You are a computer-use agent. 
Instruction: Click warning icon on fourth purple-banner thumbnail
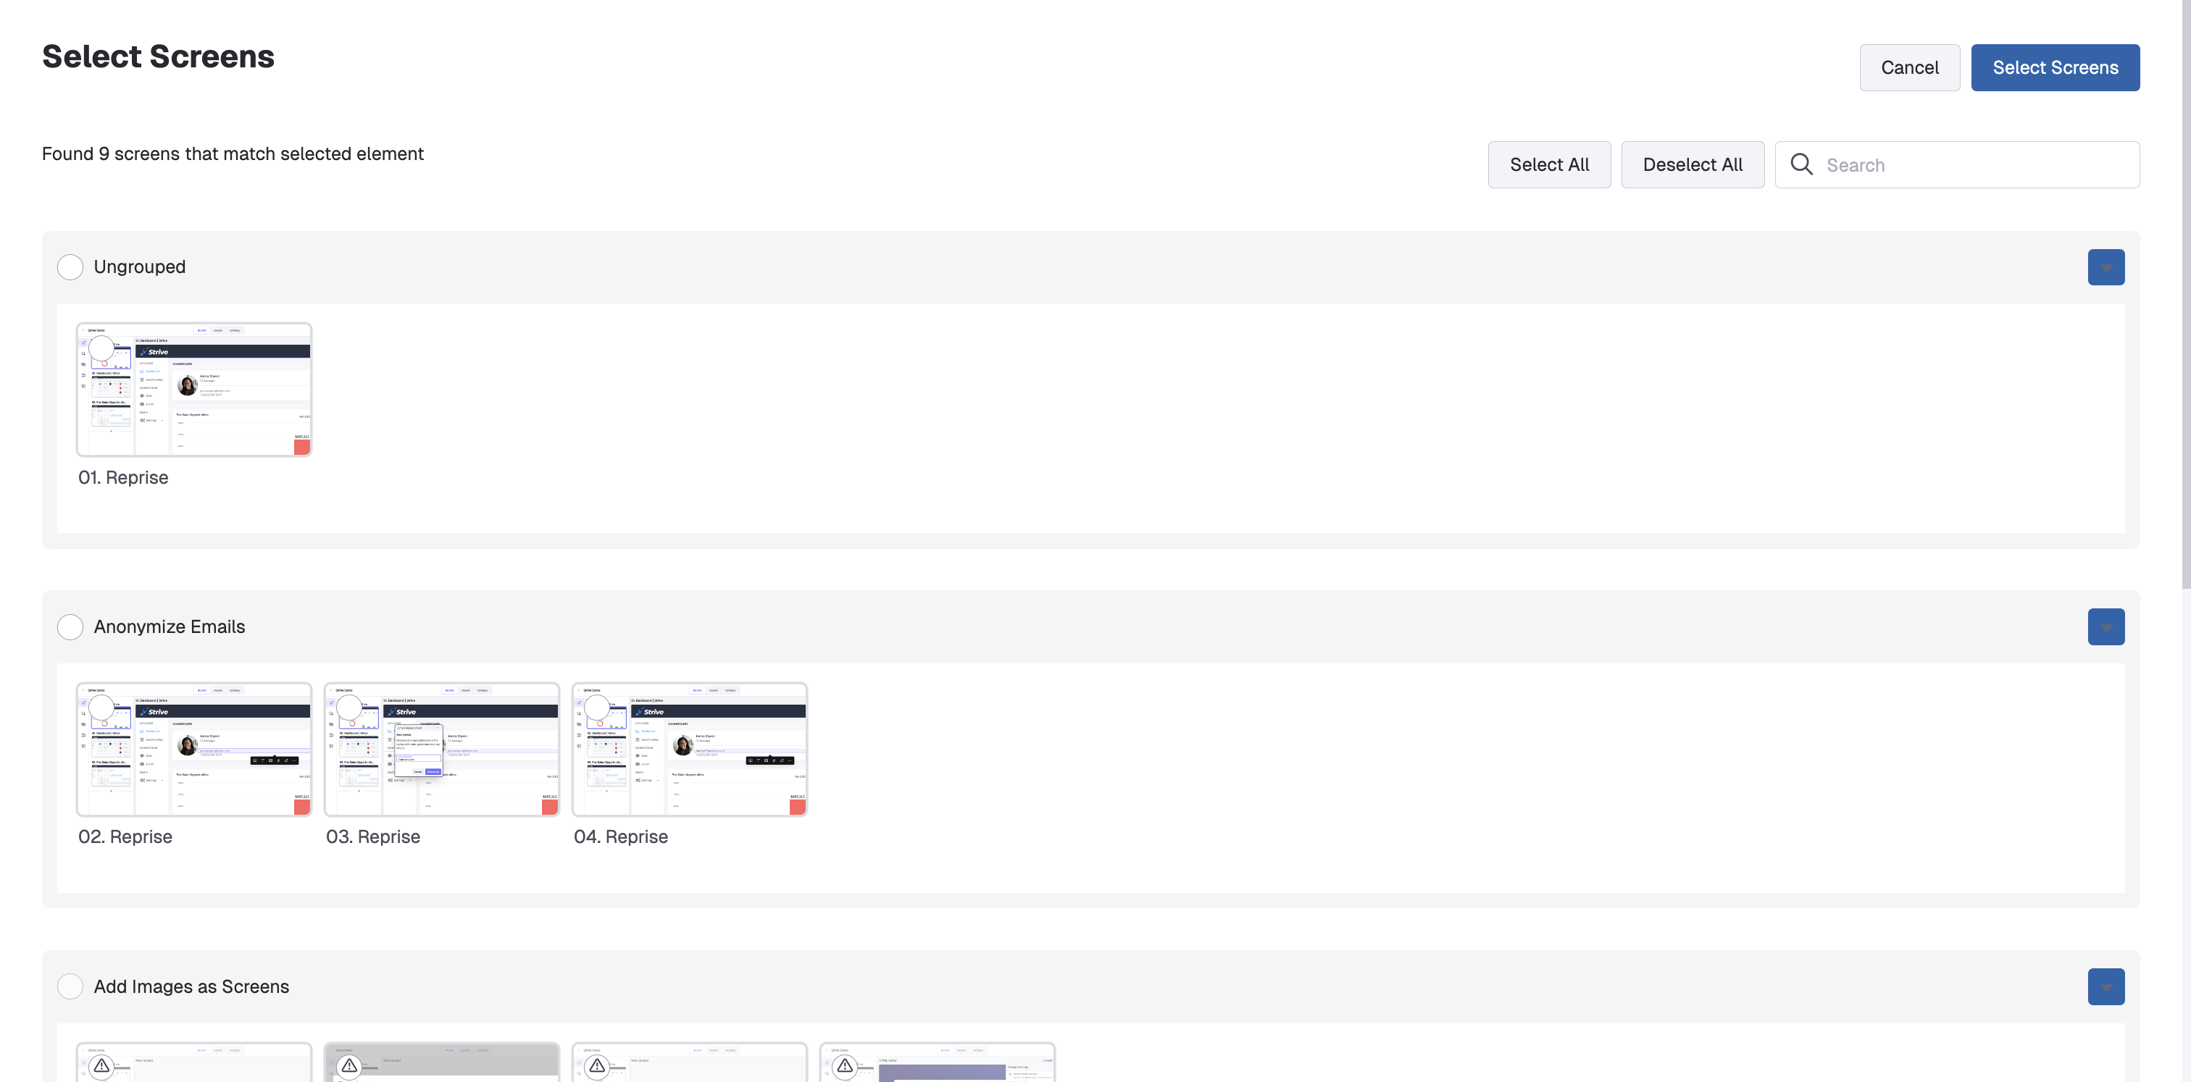pos(844,1065)
